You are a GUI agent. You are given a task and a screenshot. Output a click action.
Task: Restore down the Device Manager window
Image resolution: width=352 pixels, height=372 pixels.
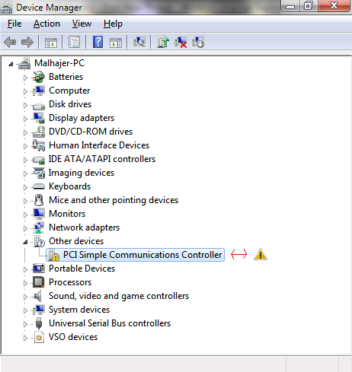(309, 5)
